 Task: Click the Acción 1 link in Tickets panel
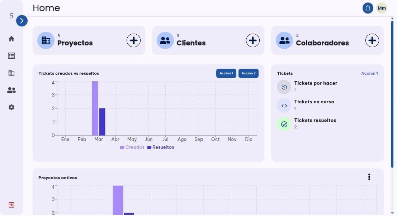(x=369, y=73)
